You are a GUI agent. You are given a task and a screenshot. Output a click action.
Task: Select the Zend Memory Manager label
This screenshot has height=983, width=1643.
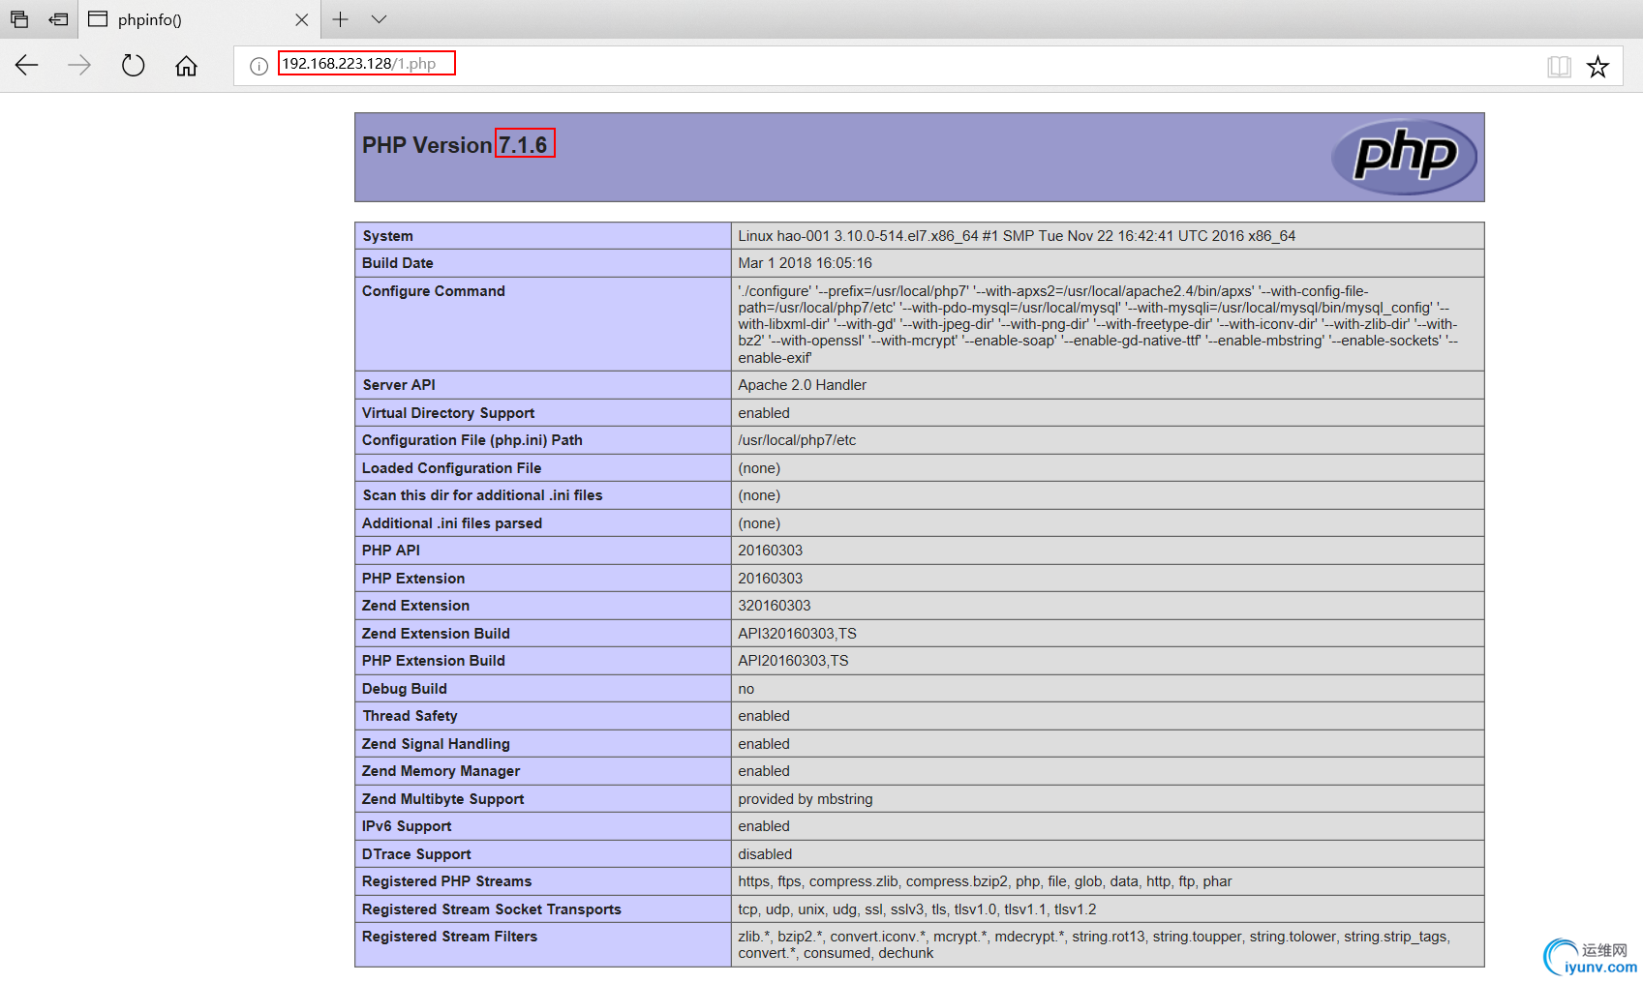[x=441, y=771]
